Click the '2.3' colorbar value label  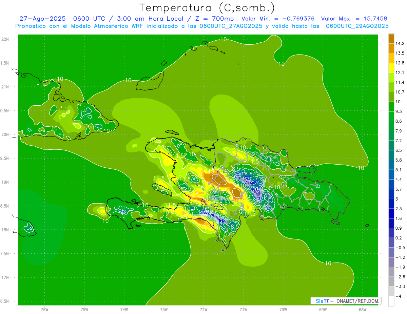click(399, 209)
